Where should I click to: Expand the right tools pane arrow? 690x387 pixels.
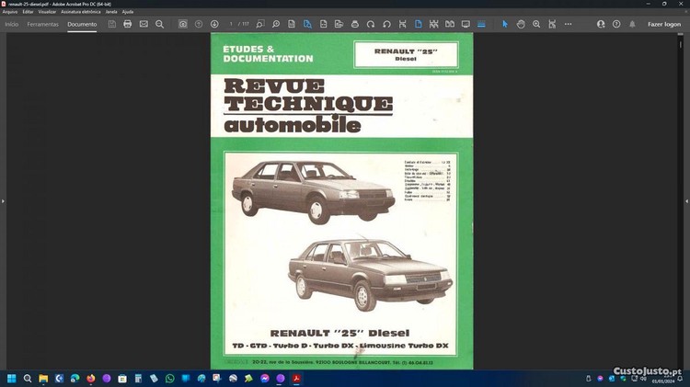(x=686, y=200)
